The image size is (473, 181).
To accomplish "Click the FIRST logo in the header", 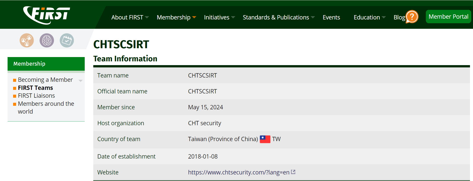I will point(47,15).
